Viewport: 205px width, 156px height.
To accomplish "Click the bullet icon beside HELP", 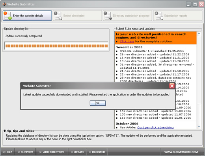I will [x=4, y=152].
